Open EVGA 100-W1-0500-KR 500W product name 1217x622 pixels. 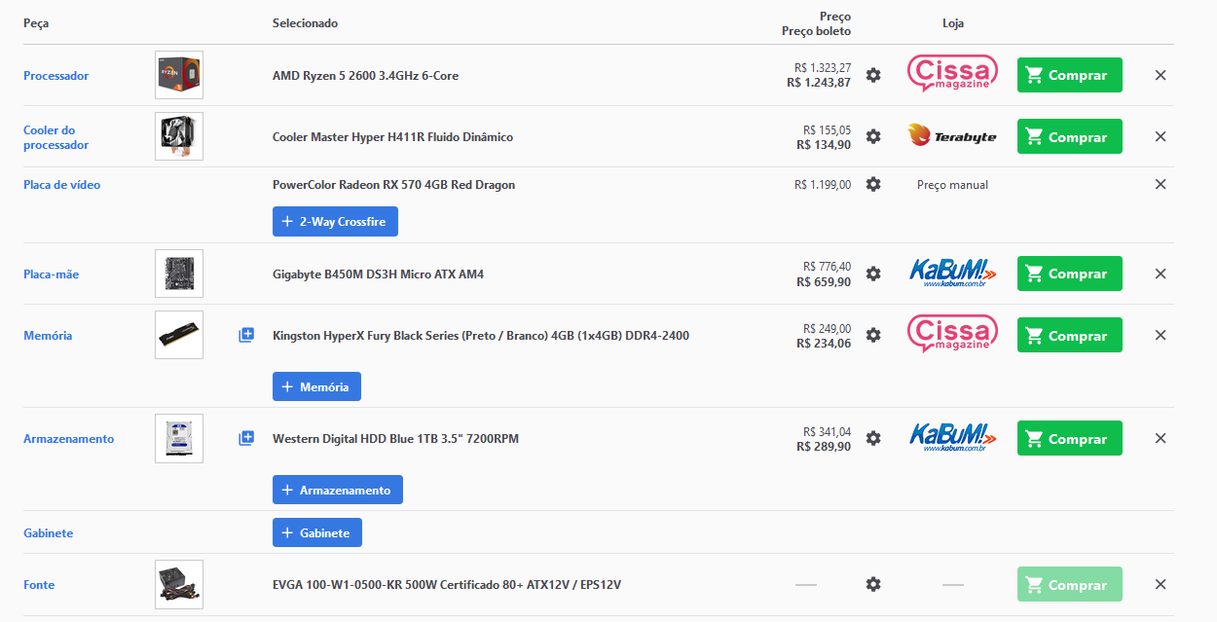[x=447, y=584]
